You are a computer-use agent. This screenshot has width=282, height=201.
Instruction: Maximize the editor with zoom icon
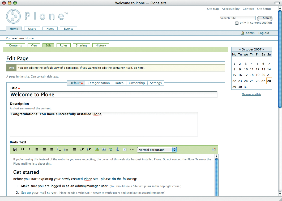[214, 149]
